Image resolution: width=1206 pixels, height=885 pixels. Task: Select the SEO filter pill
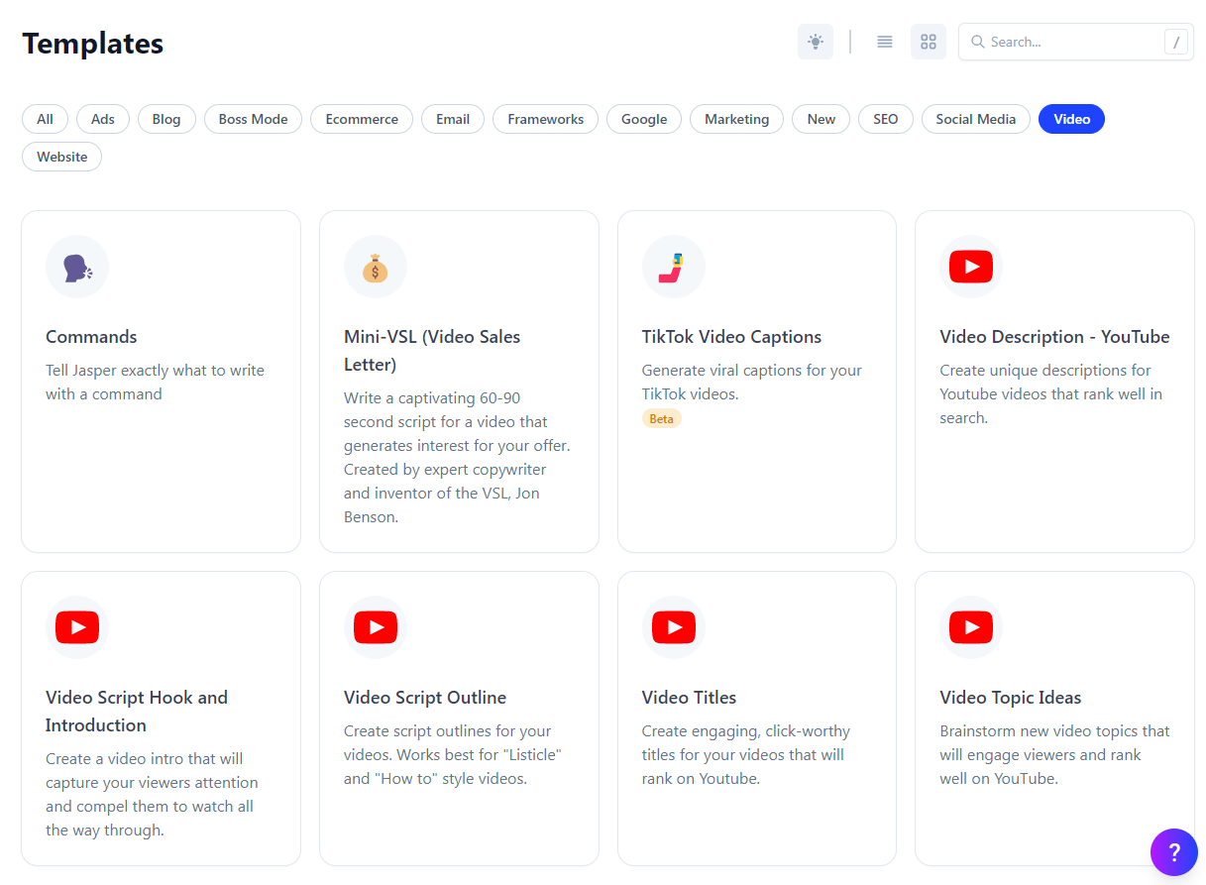(885, 119)
